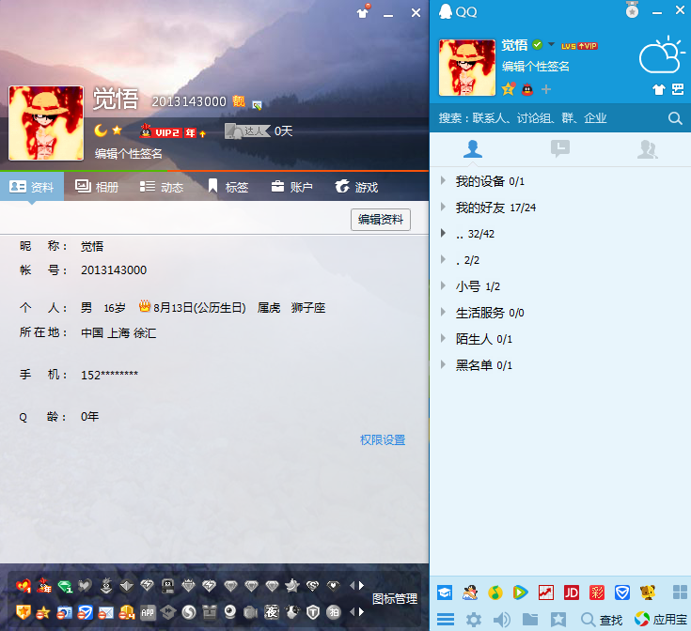The width and height of the screenshot is (691, 631).
Task: Open system settings gear in QQ panel
Action: [474, 620]
